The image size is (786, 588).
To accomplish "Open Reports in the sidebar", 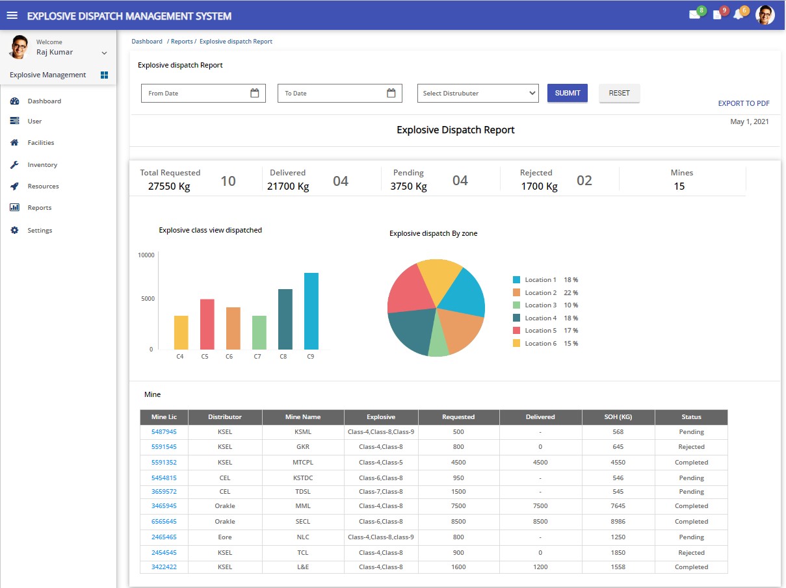I will pyautogui.click(x=39, y=208).
